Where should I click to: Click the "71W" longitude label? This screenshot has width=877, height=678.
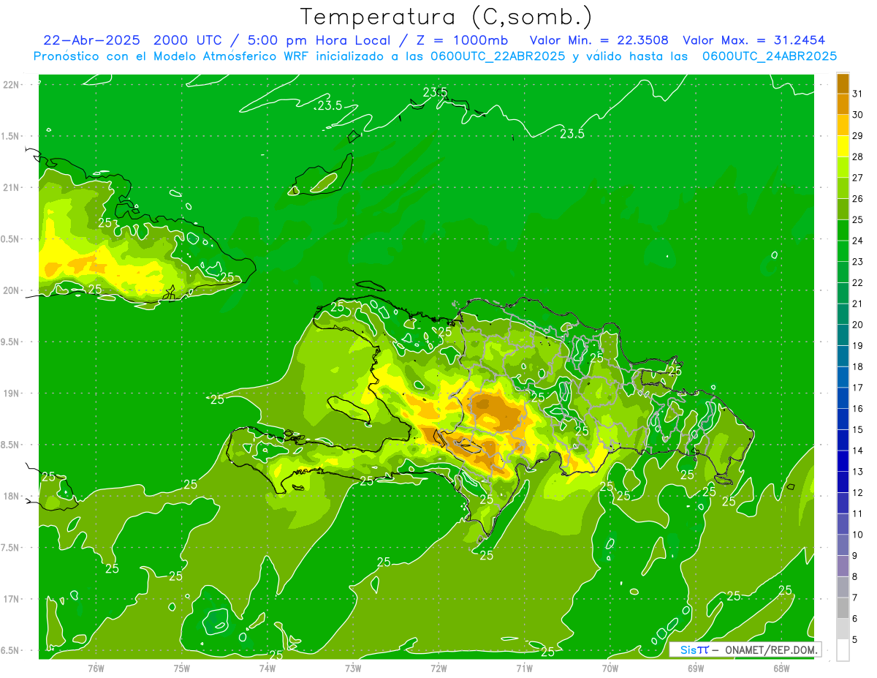524,668
